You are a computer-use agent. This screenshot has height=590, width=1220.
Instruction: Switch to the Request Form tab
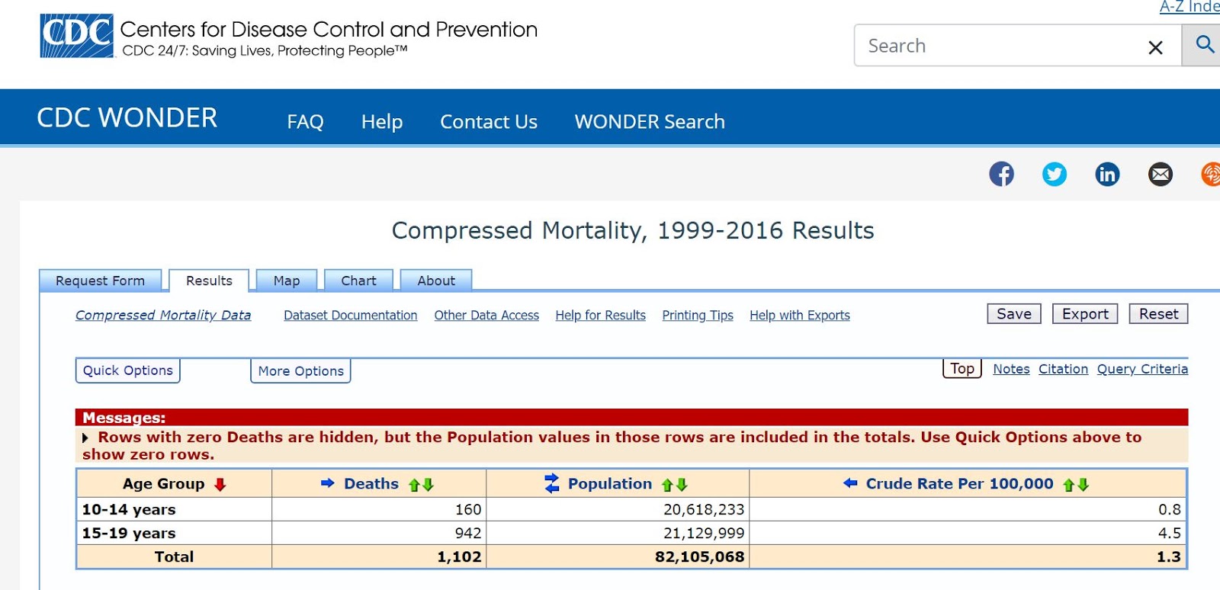point(101,281)
